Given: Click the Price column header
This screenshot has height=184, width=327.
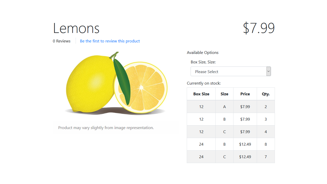Looking at the screenshot, I should tap(245, 94).
